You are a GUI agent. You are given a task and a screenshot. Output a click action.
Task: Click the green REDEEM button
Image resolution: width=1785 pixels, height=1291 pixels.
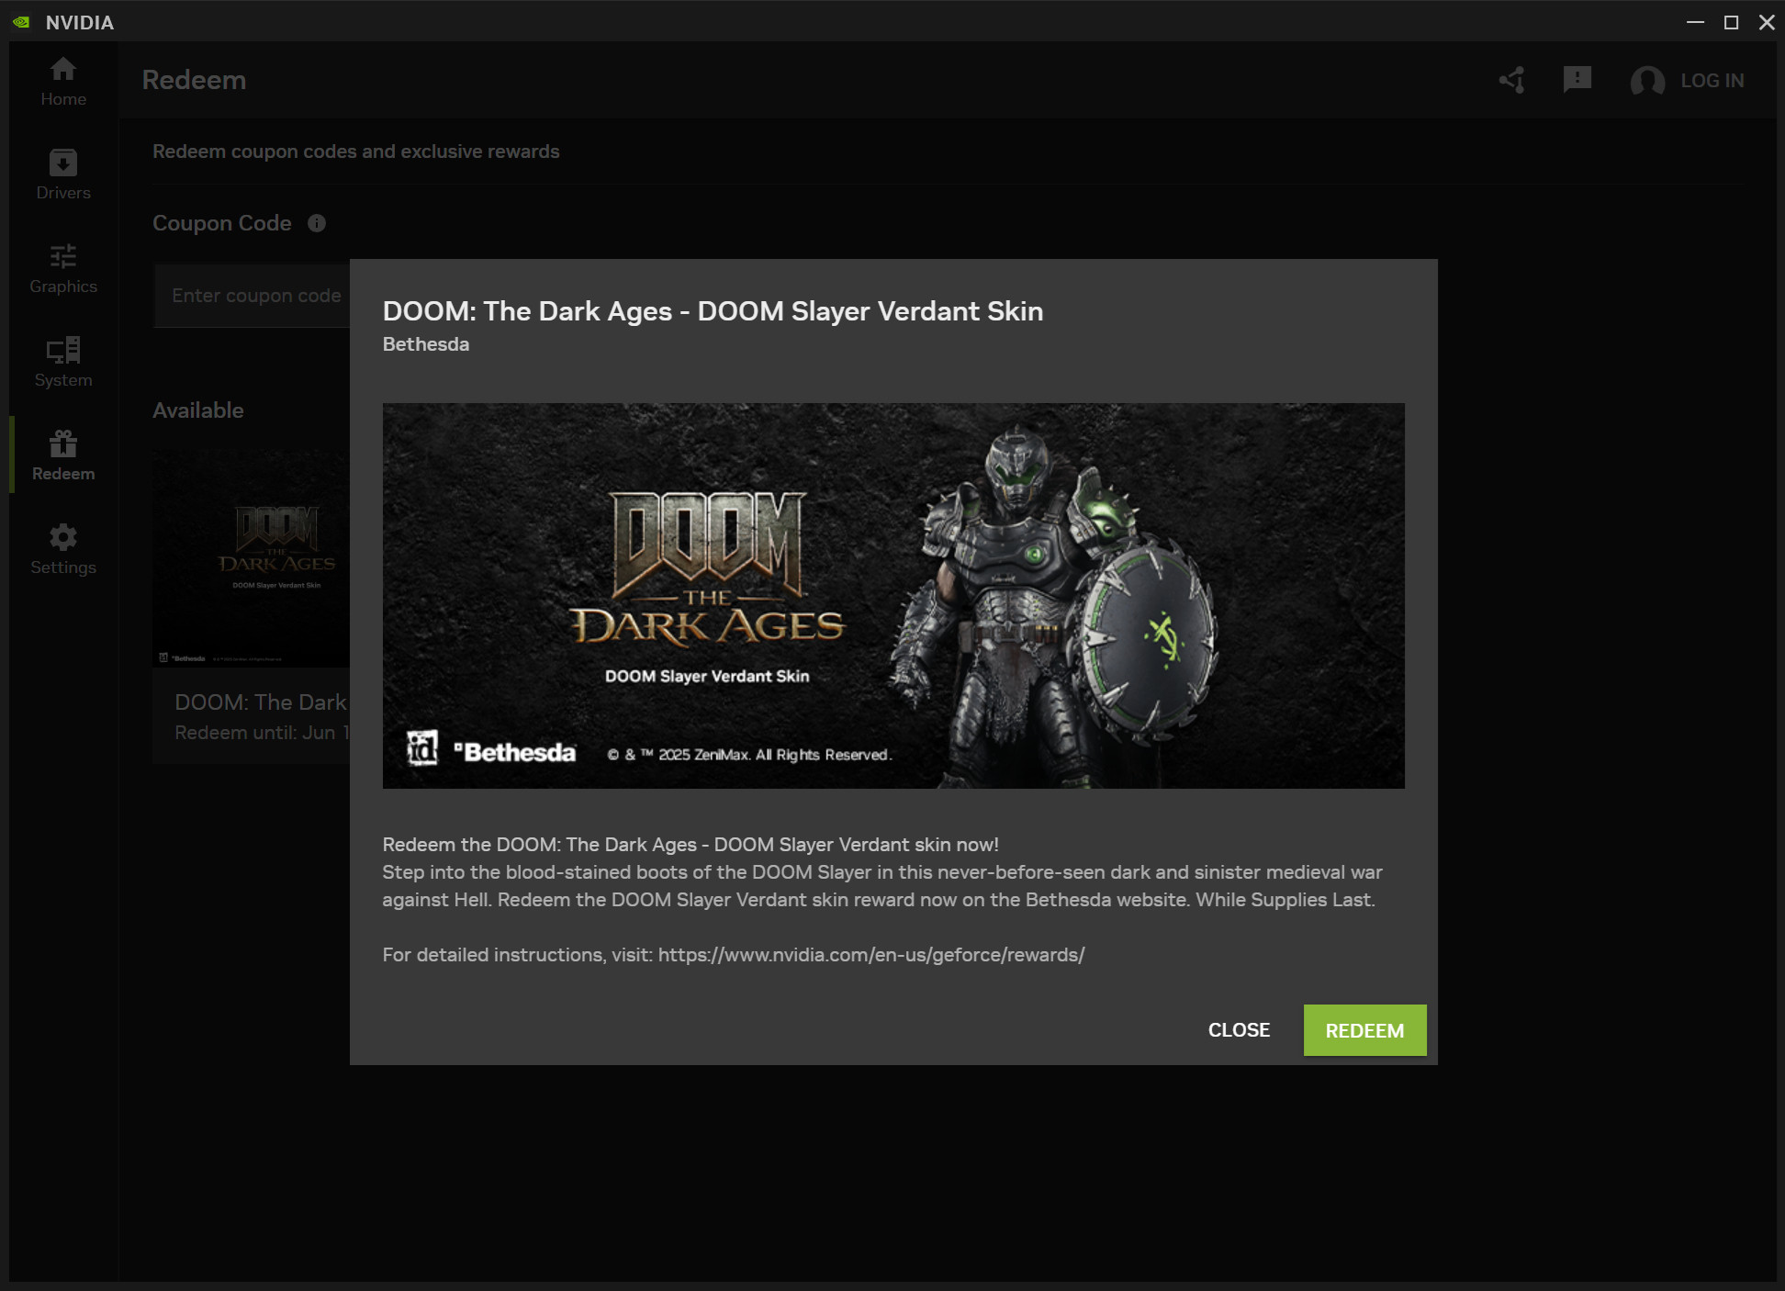click(x=1364, y=1030)
